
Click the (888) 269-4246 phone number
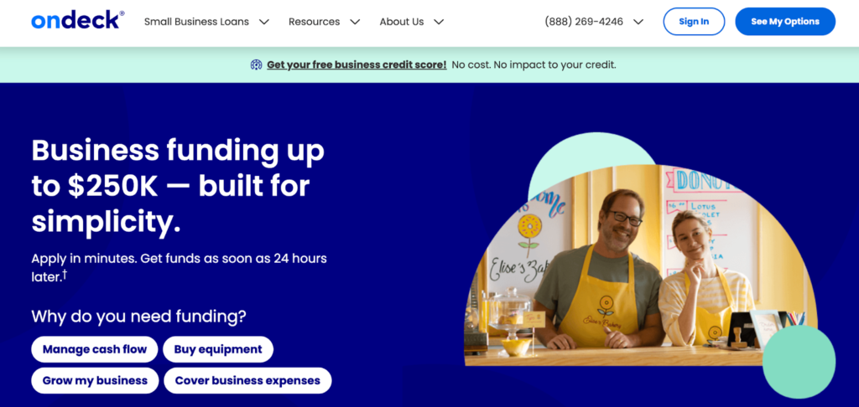tap(584, 22)
